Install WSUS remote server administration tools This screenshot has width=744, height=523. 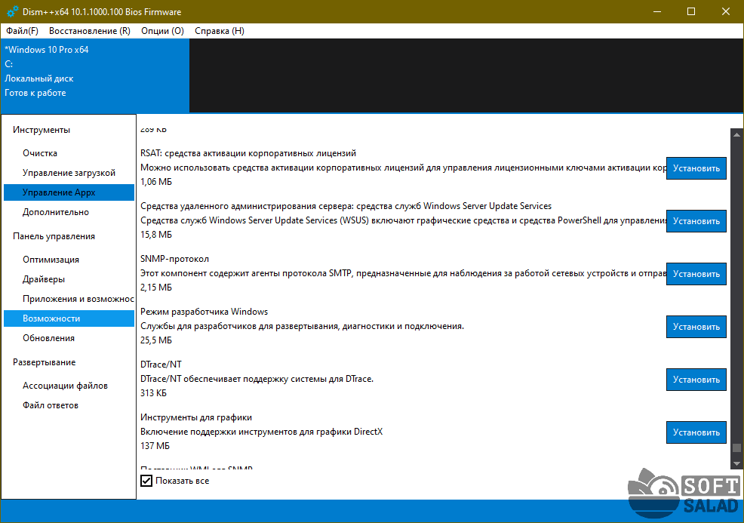[696, 221]
